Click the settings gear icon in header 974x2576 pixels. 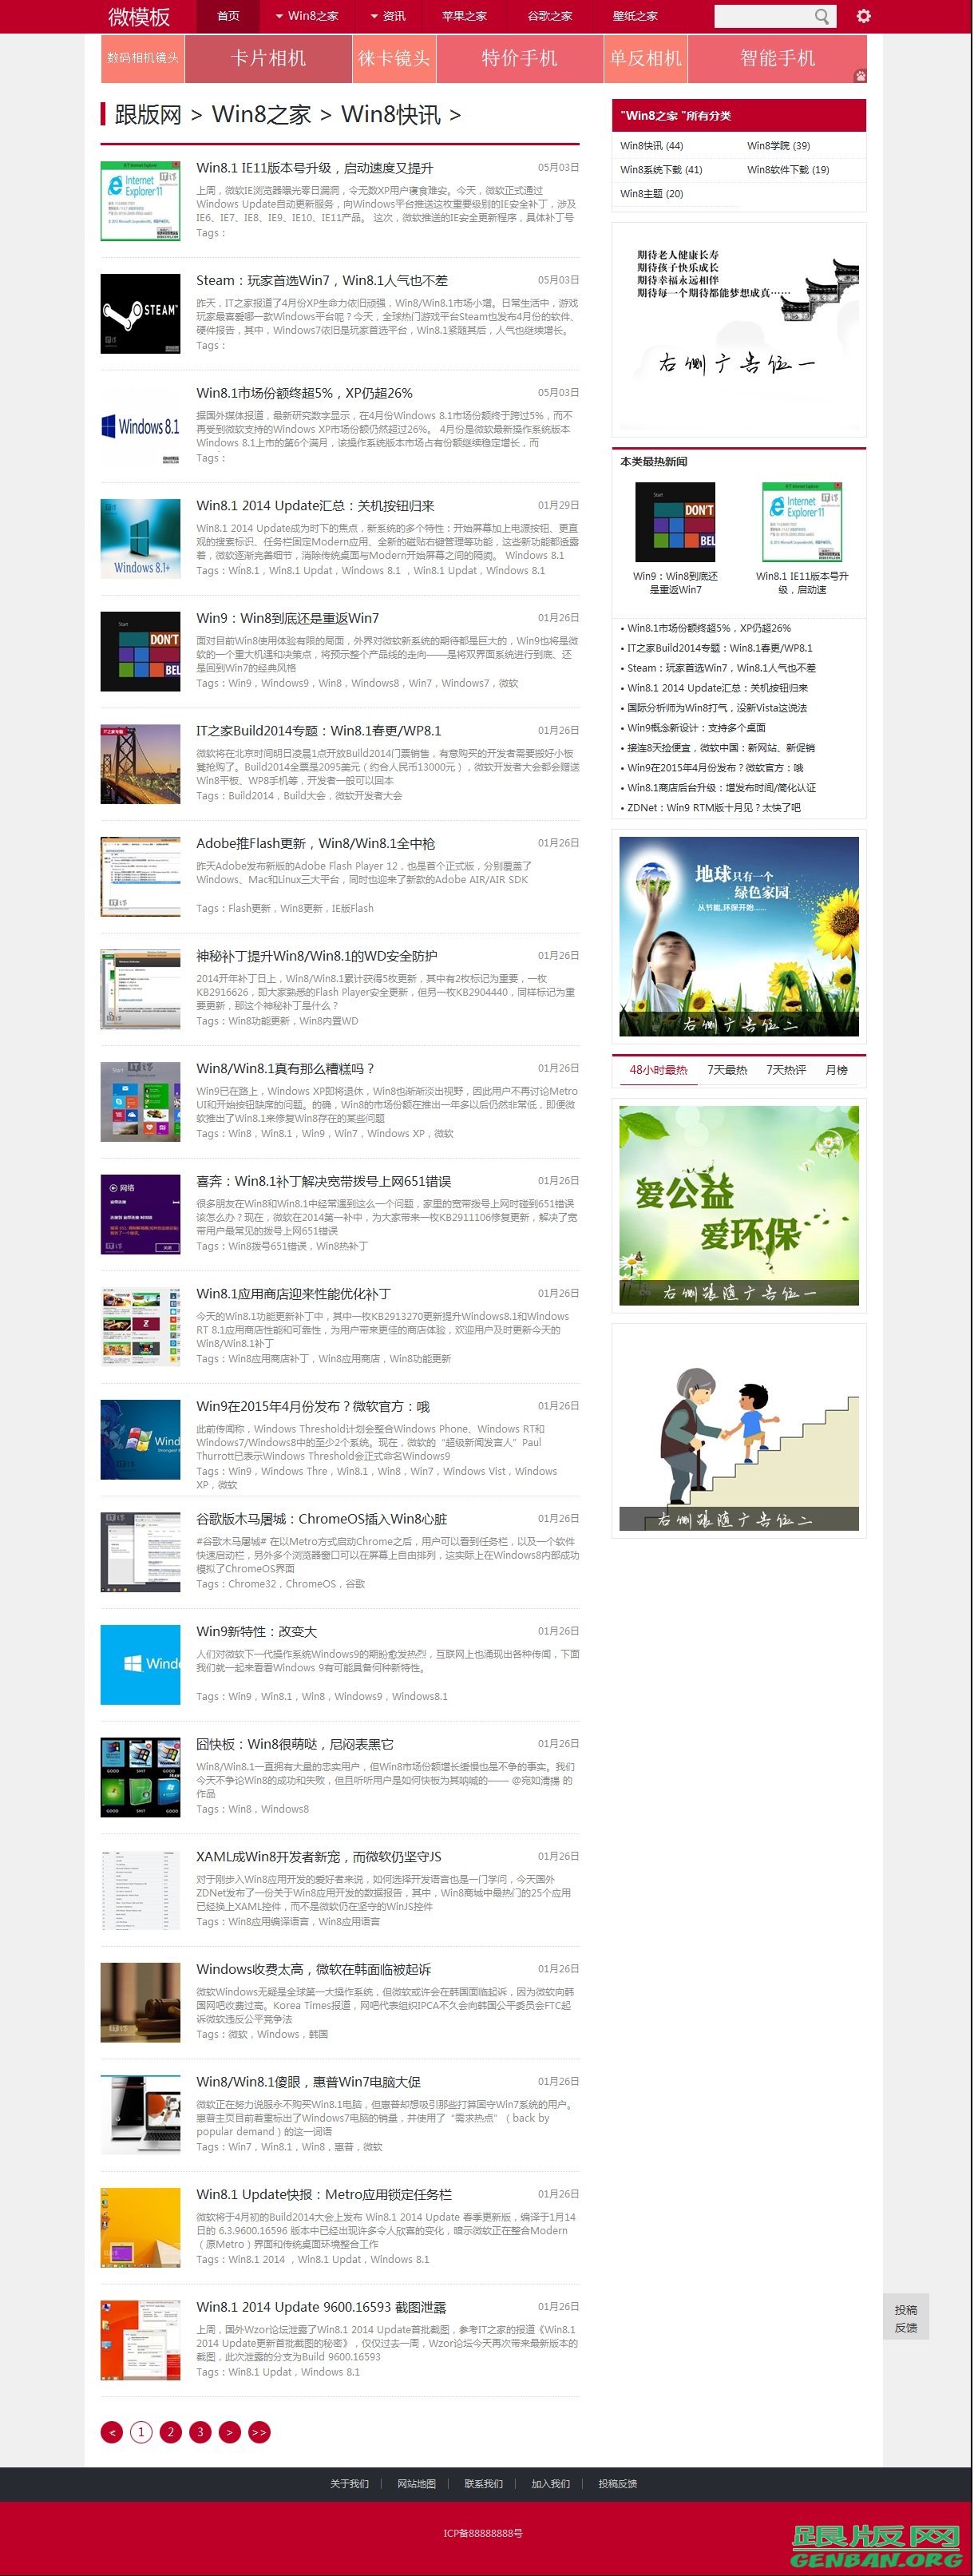[863, 16]
